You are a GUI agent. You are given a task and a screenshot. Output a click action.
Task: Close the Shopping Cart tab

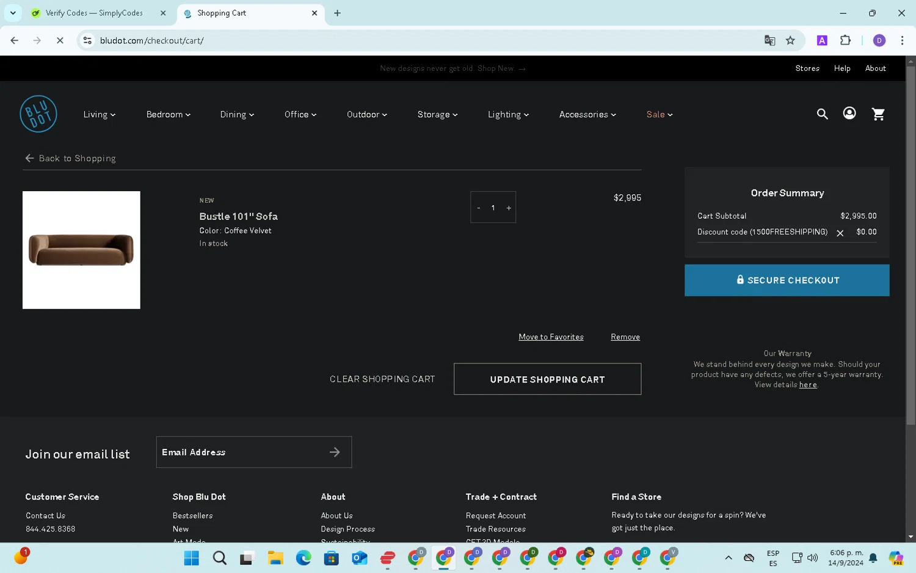pos(314,13)
